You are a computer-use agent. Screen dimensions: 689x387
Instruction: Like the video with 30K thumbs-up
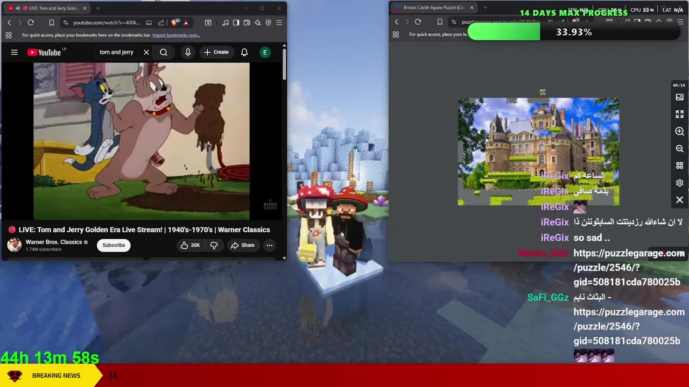[x=190, y=245]
